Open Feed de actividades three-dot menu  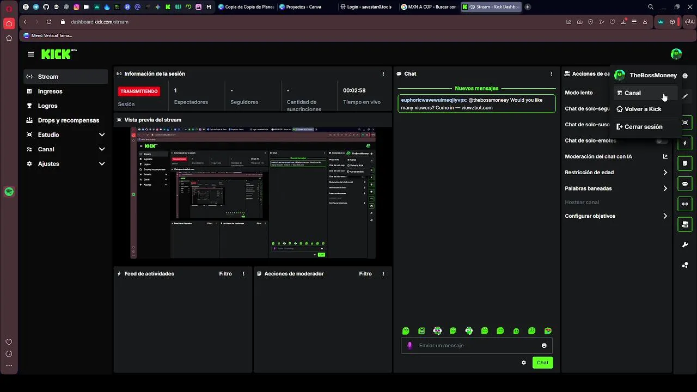click(x=243, y=274)
